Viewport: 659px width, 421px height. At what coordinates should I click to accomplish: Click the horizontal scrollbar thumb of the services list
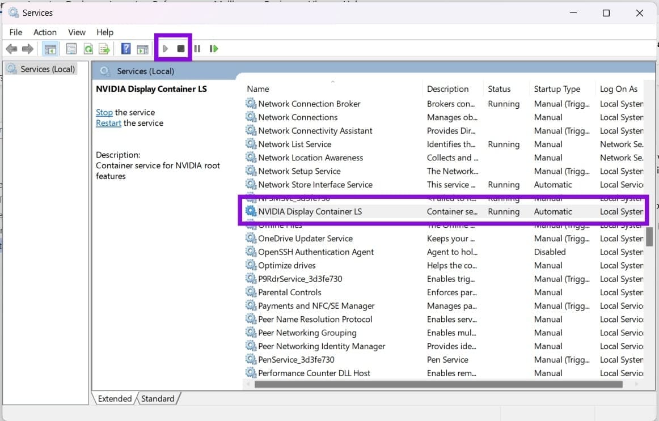click(438, 384)
